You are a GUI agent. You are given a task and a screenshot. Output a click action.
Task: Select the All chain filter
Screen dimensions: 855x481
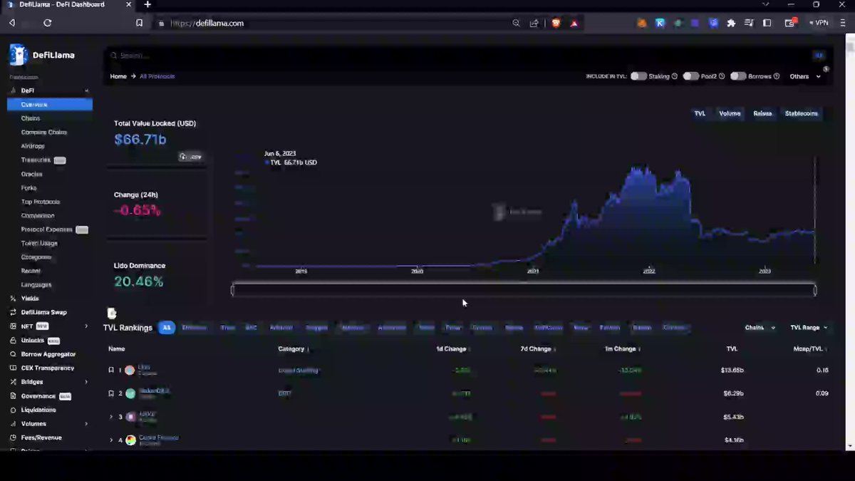click(x=167, y=328)
